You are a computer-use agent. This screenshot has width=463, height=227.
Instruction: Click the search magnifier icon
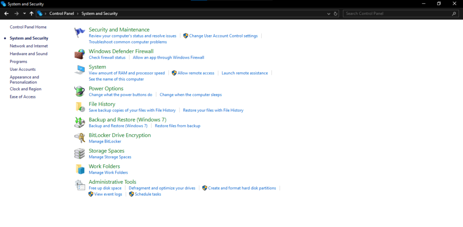pyautogui.click(x=454, y=14)
